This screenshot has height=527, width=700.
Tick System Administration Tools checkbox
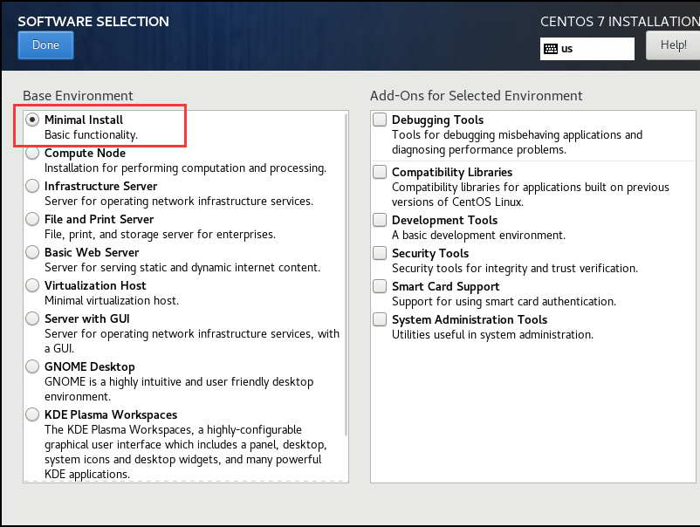click(x=380, y=319)
